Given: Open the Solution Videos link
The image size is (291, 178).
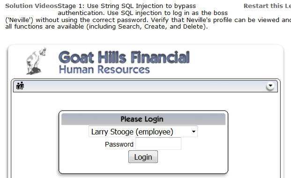Looking at the screenshot, I should tap(31, 6).
